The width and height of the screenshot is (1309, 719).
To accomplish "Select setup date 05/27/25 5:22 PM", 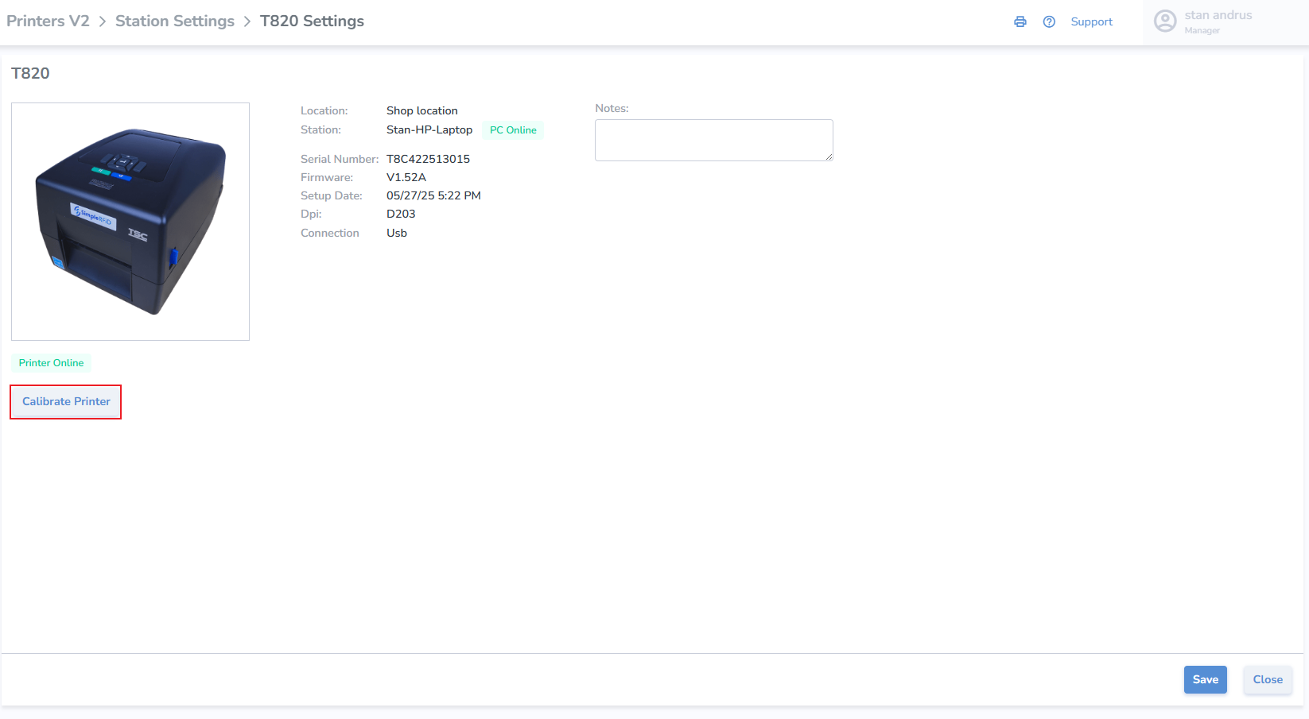I will point(433,195).
